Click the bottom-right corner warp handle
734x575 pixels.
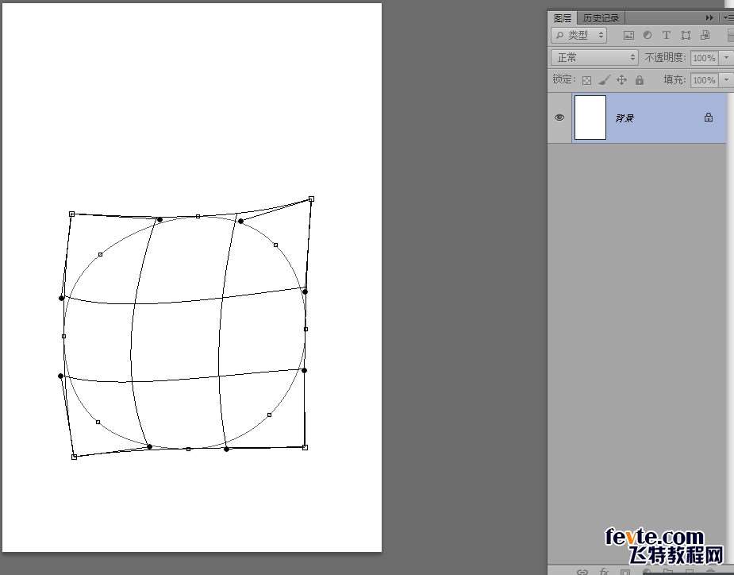(x=306, y=448)
